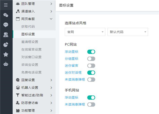Click the 网页客服 window icon

click(18, 19)
